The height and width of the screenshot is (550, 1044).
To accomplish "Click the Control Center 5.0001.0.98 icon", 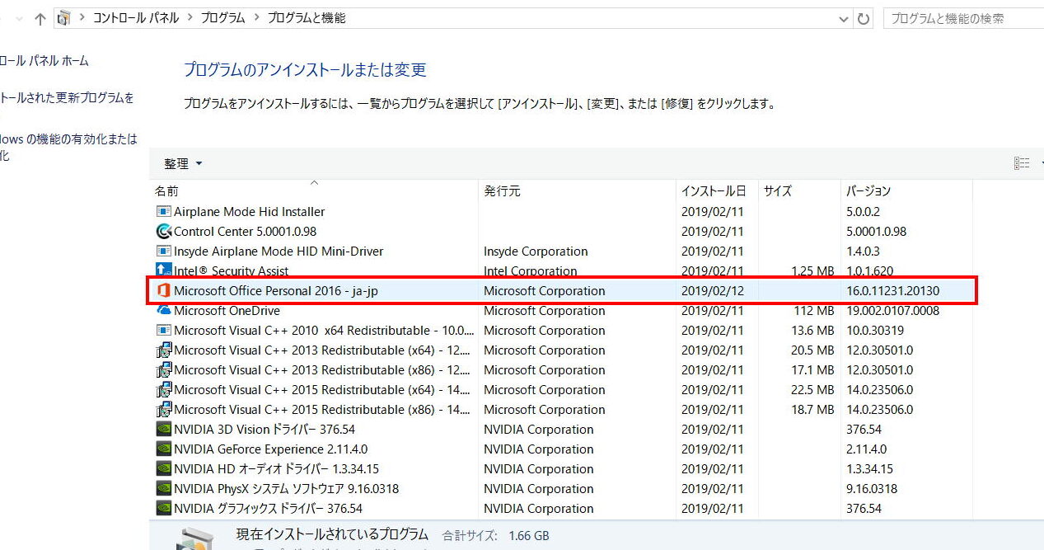I will point(163,232).
